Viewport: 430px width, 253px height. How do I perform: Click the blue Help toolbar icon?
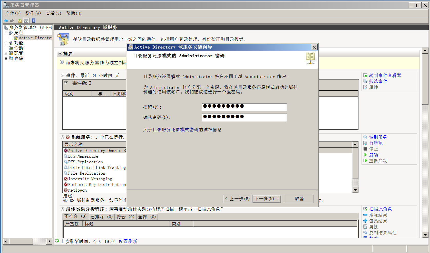point(33,21)
